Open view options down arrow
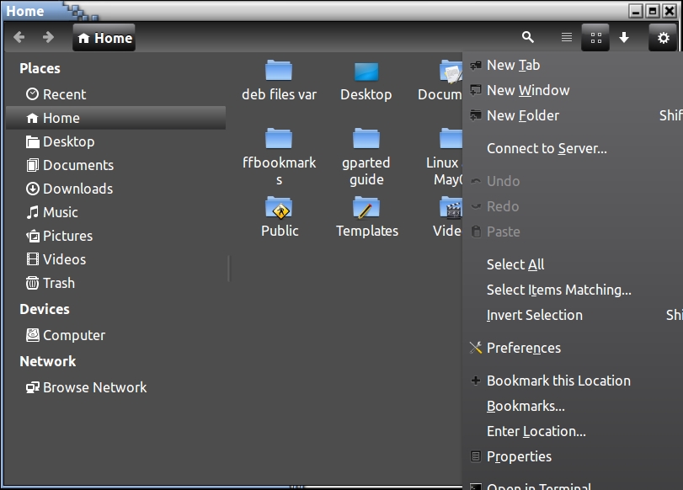Image resolution: width=683 pixels, height=490 pixels. pos(624,37)
